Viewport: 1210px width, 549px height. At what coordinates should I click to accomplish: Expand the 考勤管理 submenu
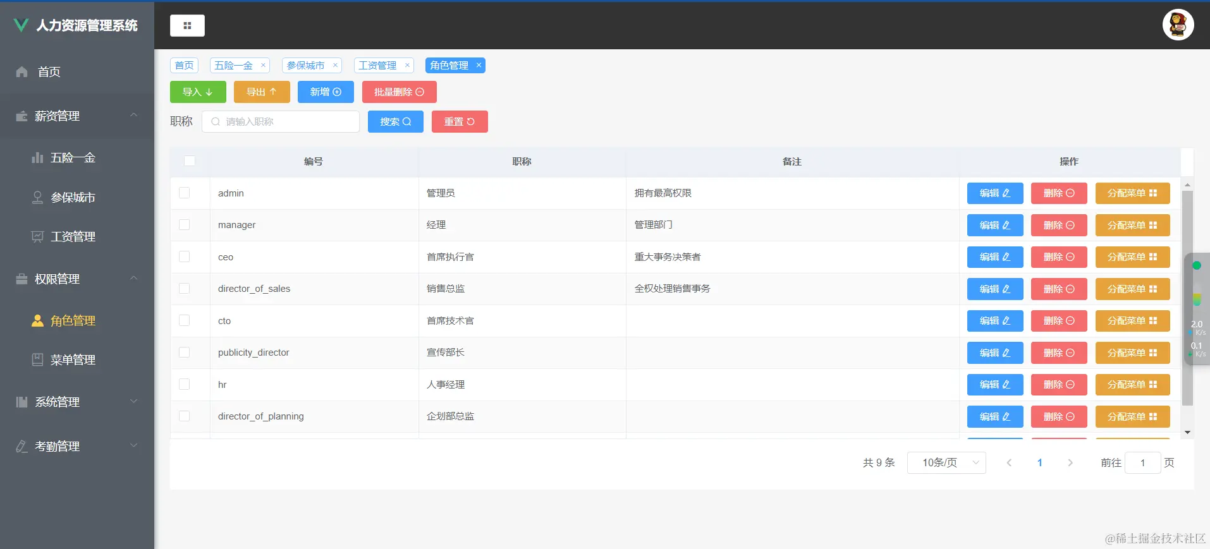[x=133, y=445]
